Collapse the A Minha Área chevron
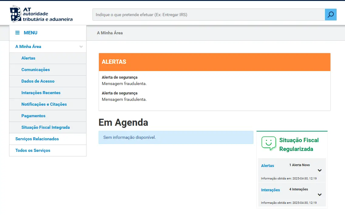Image resolution: width=345 pixels, height=215 pixels. [x=81, y=47]
